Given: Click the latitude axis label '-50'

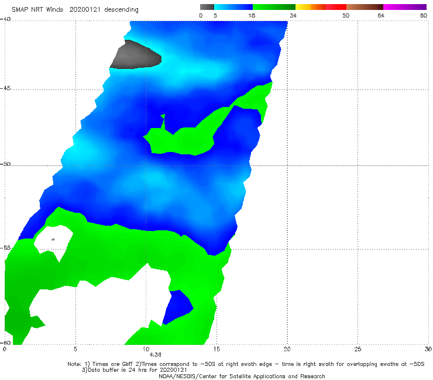Looking at the screenshot, I should (x=5, y=164).
